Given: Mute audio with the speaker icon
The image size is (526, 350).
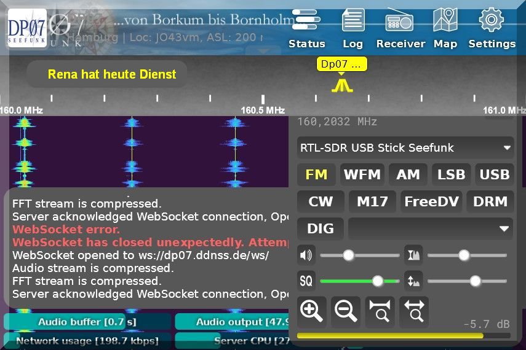Looking at the screenshot, I should click(306, 255).
